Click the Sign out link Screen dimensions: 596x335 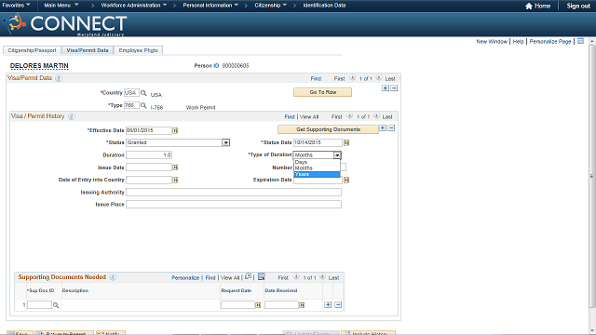tap(578, 6)
